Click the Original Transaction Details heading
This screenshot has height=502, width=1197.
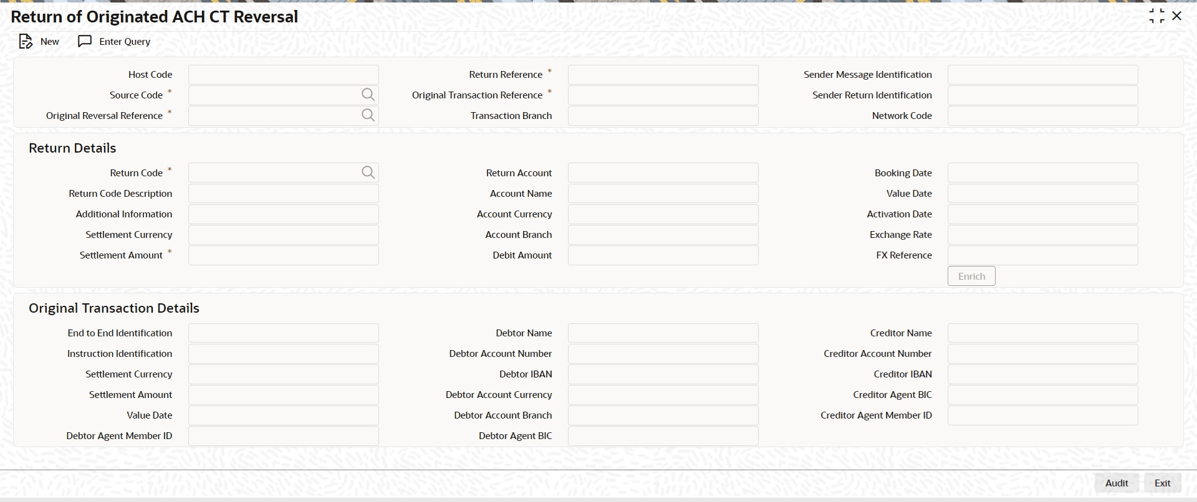point(114,308)
